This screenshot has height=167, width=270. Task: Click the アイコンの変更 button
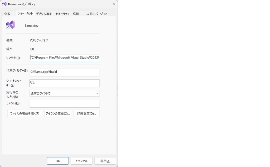coord(58,113)
